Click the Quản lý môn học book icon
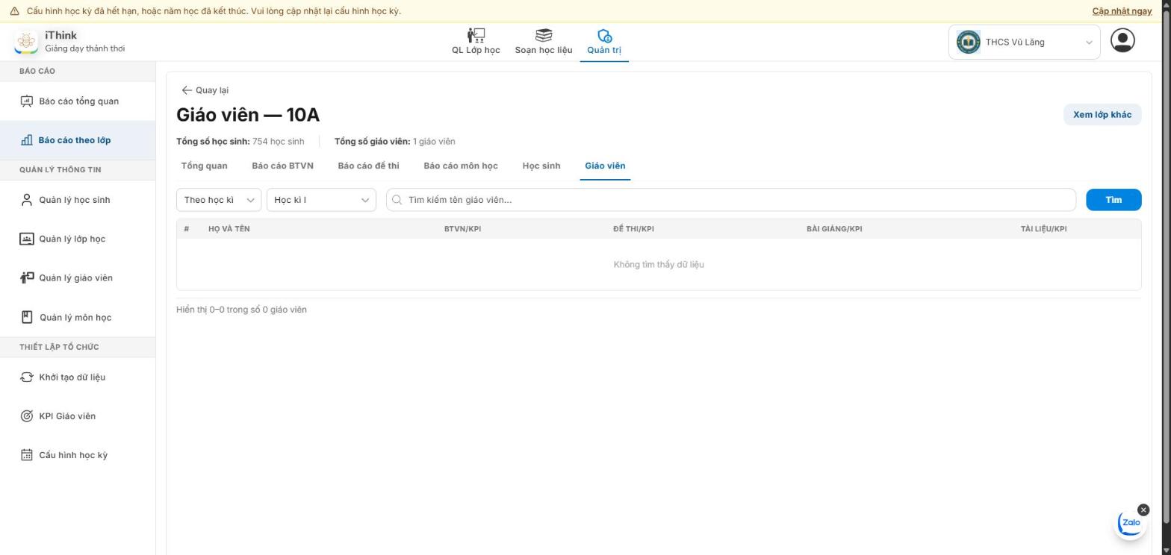This screenshot has width=1171, height=555. click(27, 317)
